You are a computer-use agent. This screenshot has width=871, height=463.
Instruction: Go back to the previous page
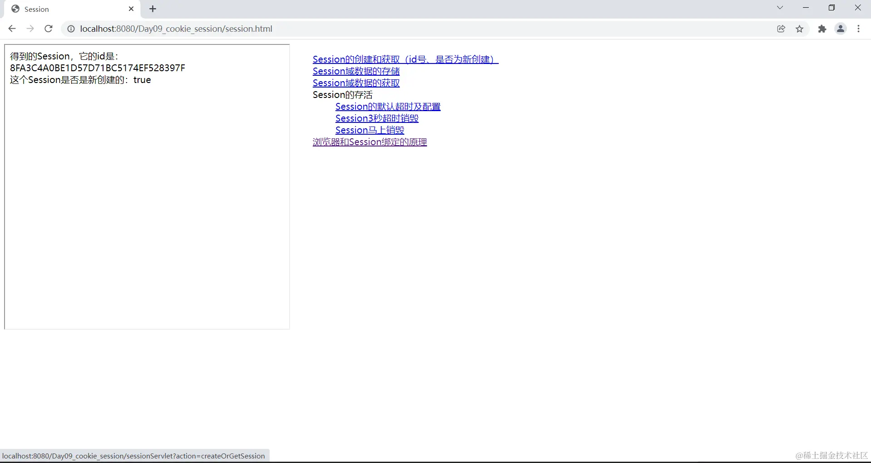[x=12, y=29]
